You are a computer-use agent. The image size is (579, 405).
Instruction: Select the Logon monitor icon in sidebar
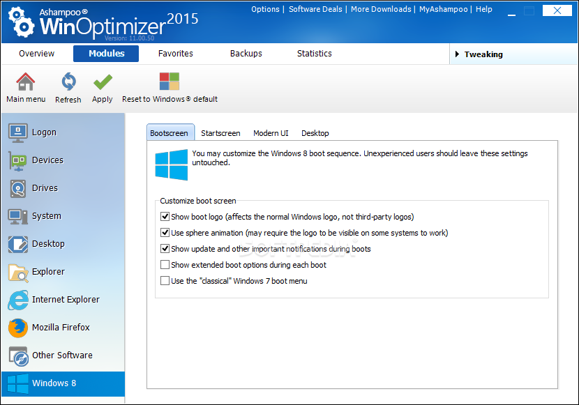coord(17,132)
